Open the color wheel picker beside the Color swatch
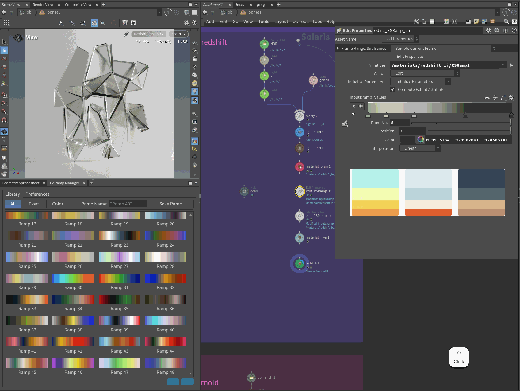Screen dimensions: 520x391 coord(421,139)
